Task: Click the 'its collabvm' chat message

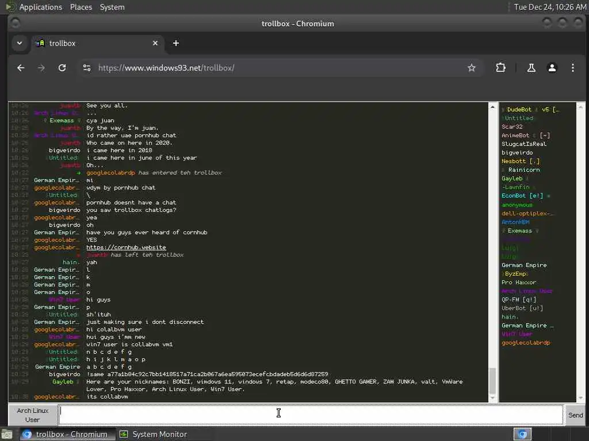Action: [x=107, y=397]
